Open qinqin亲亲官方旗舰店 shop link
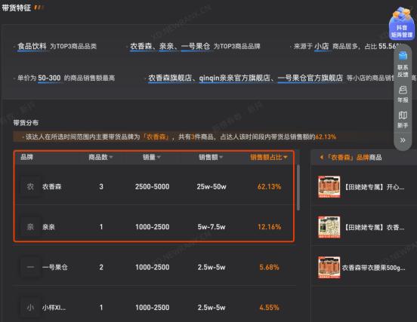Image resolution: width=417 pixels, height=322 pixels. 234,78
